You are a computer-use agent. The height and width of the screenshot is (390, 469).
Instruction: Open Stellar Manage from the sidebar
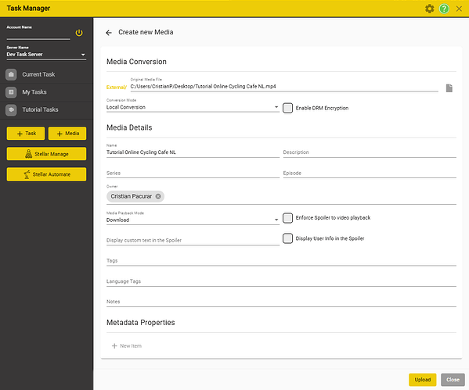[46, 154]
